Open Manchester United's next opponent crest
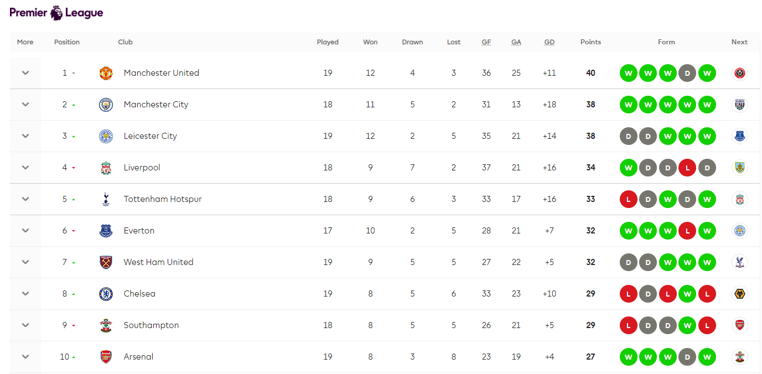Screen dimensions: 762x374 click(739, 73)
